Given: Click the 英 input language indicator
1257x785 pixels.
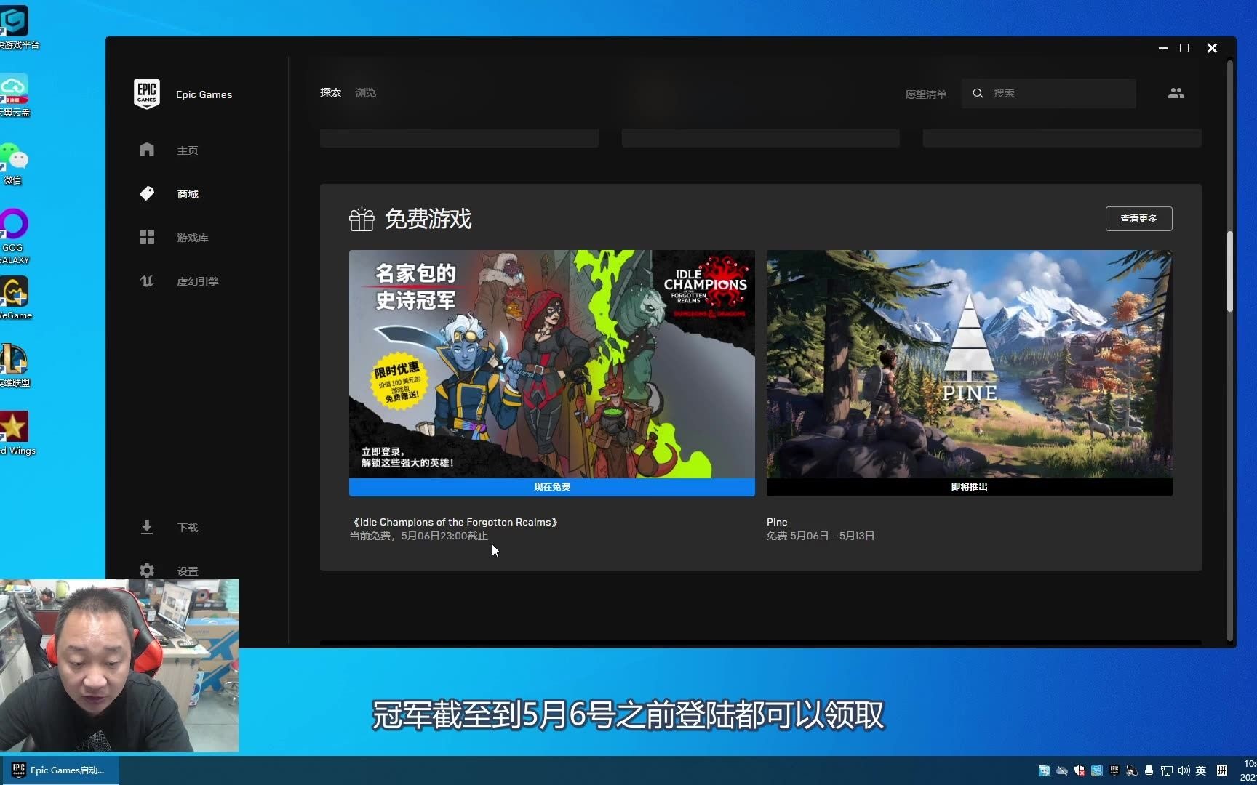Looking at the screenshot, I should (x=1201, y=770).
